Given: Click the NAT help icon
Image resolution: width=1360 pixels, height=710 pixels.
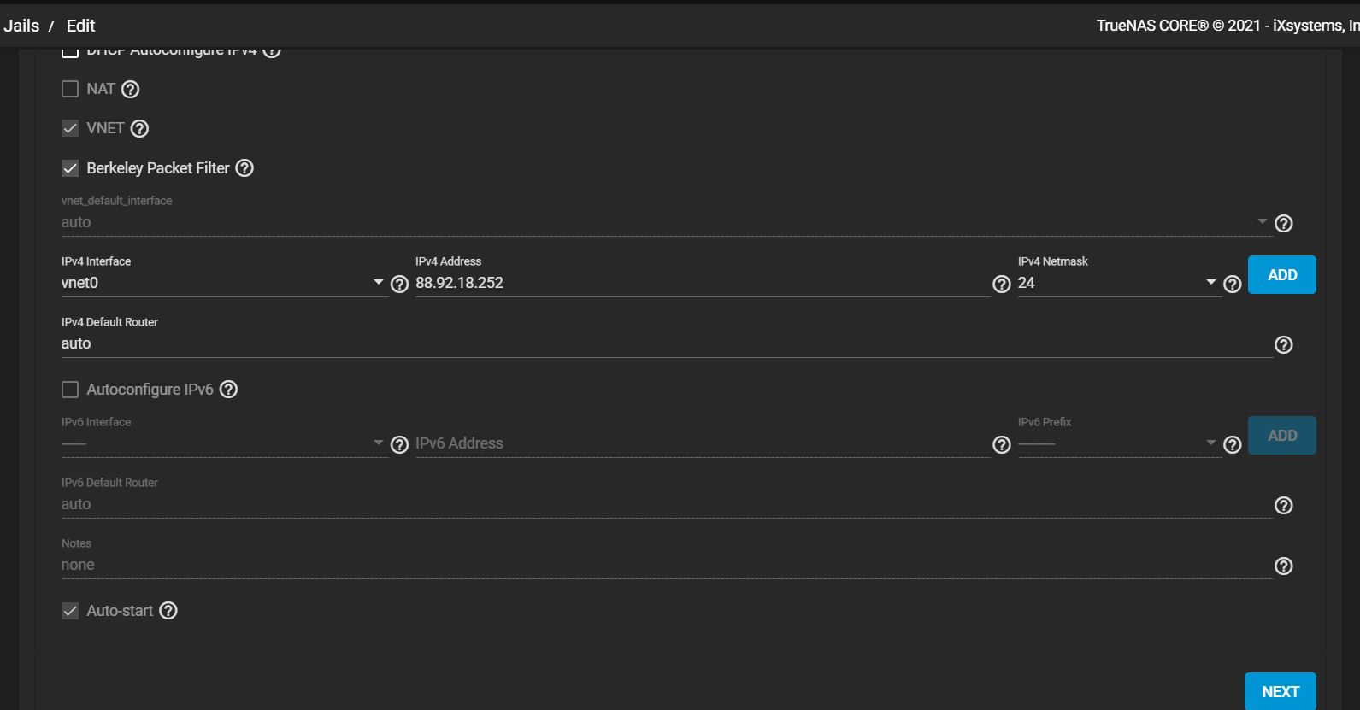Looking at the screenshot, I should click(x=131, y=89).
